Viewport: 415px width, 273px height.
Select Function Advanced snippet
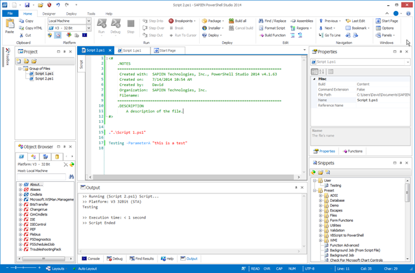pyautogui.click(x=344, y=245)
